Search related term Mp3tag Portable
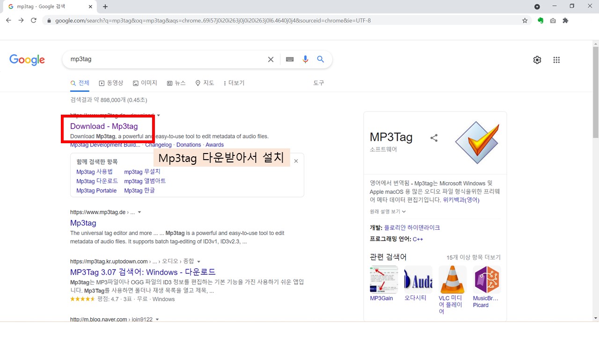The height and width of the screenshot is (337, 599). point(96,190)
